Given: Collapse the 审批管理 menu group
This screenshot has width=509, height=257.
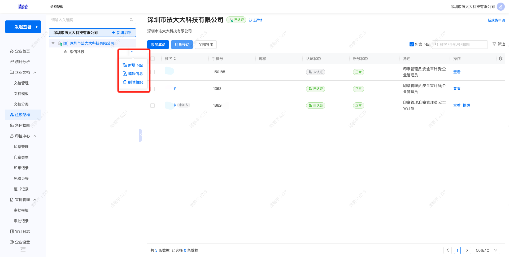Looking at the screenshot, I should (35, 200).
